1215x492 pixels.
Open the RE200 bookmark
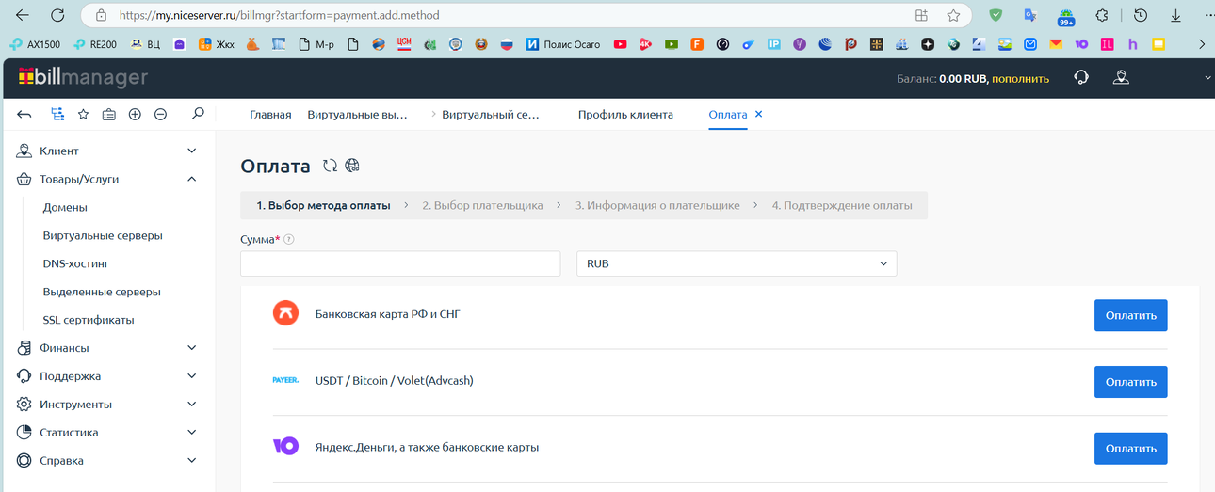[x=96, y=44]
